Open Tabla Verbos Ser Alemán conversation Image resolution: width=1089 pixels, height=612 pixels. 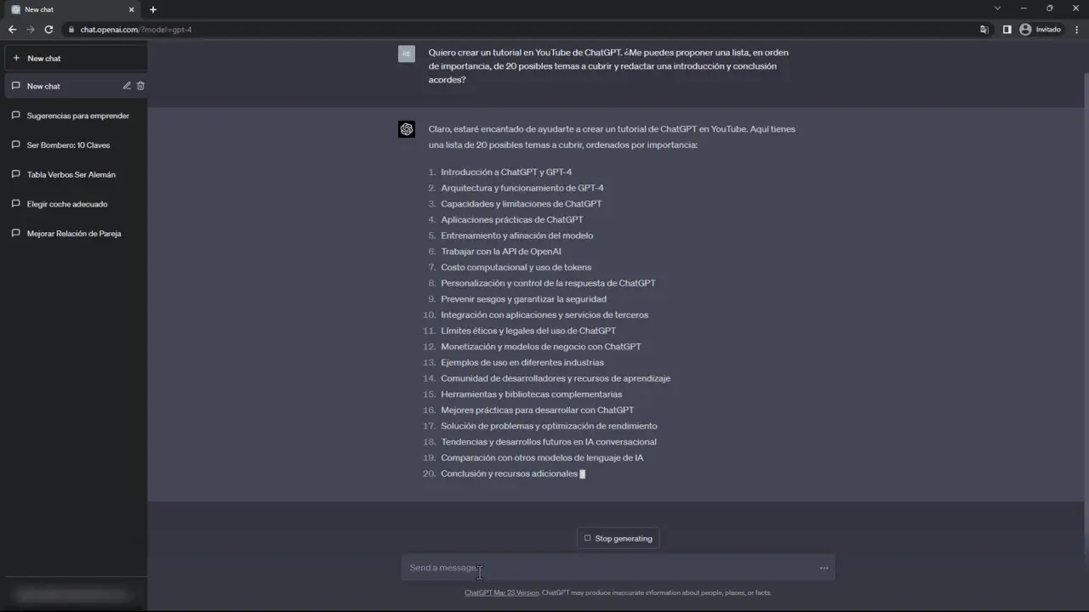coord(76,174)
